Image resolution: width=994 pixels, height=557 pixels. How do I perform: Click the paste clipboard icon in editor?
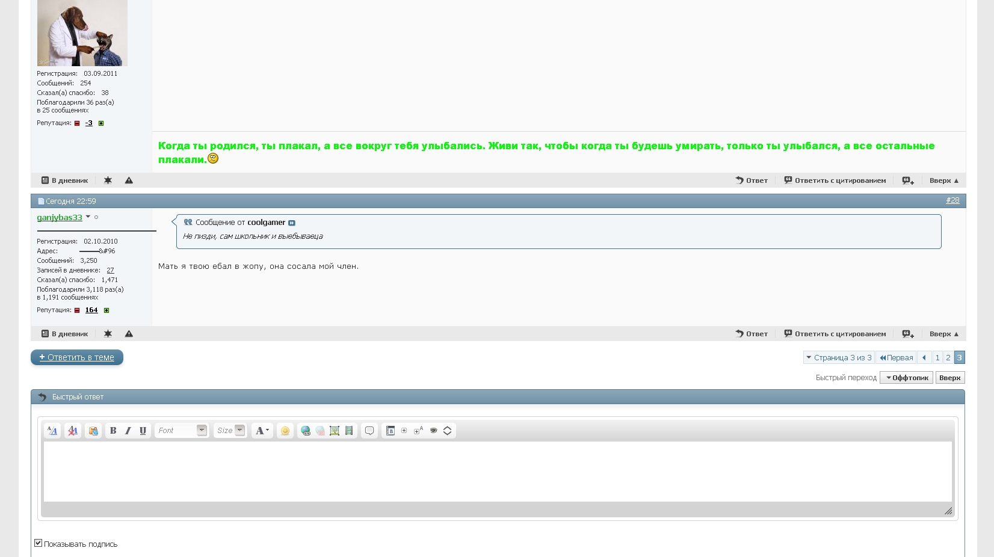tap(93, 431)
